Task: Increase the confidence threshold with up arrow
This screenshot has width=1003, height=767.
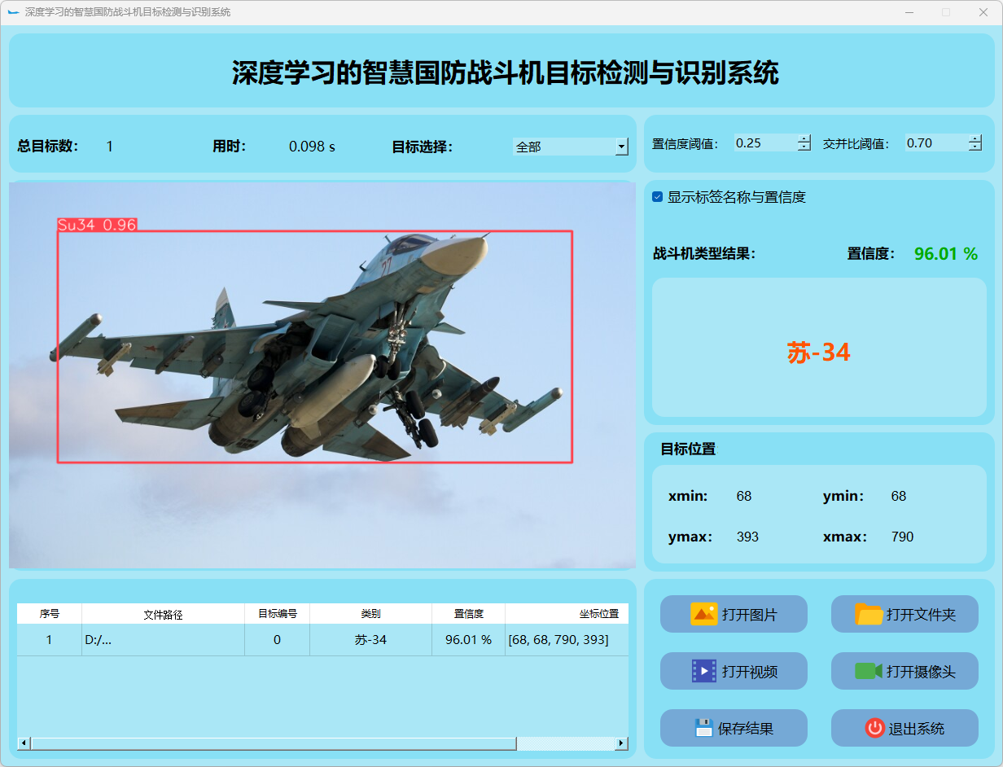Action: coord(804,139)
